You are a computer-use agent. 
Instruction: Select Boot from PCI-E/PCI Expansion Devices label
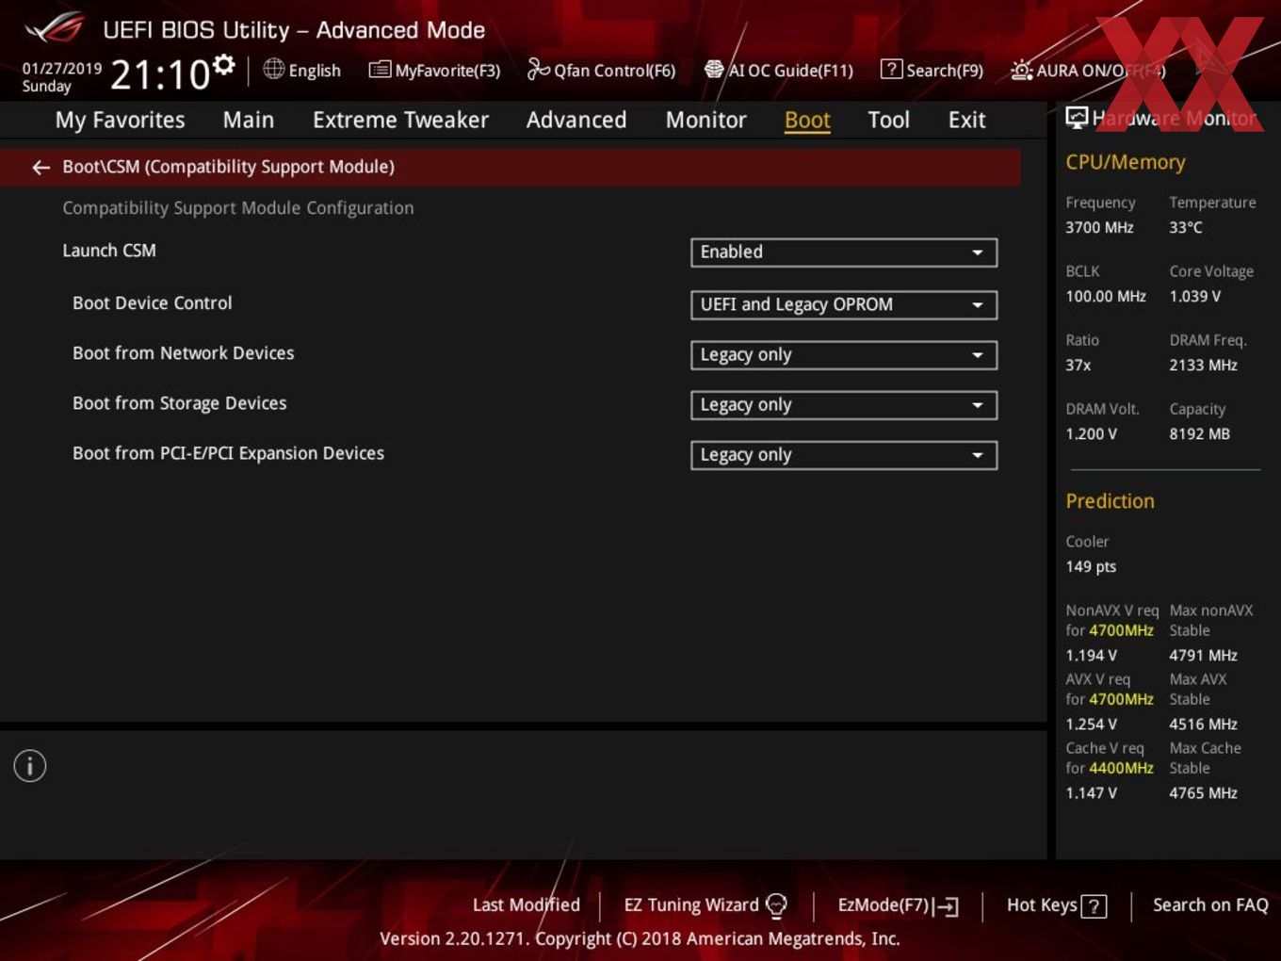(x=228, y=453)
